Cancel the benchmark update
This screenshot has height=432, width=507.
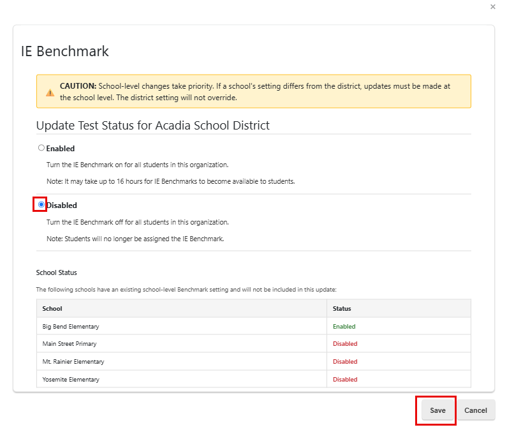pos(476,410)
